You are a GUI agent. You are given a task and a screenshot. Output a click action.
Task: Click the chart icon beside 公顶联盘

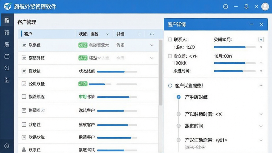(24, 84)
